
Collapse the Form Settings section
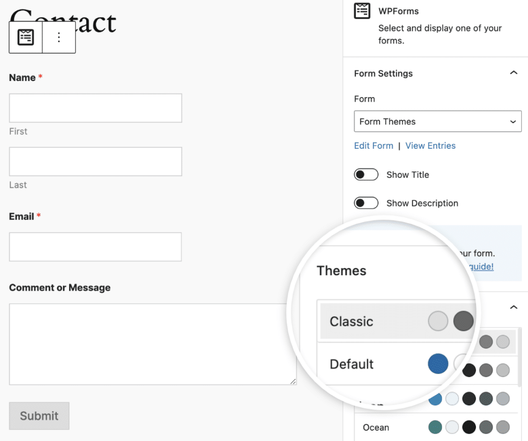click(x=513, y=73)
